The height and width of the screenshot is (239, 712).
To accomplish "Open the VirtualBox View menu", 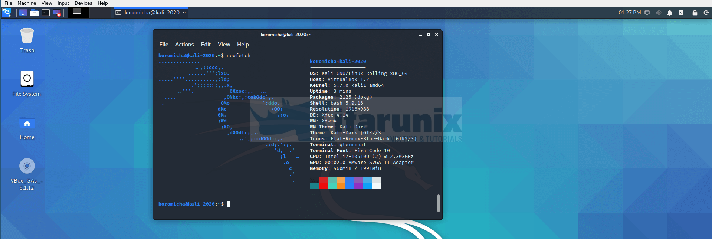I will (x=47, y=3).
